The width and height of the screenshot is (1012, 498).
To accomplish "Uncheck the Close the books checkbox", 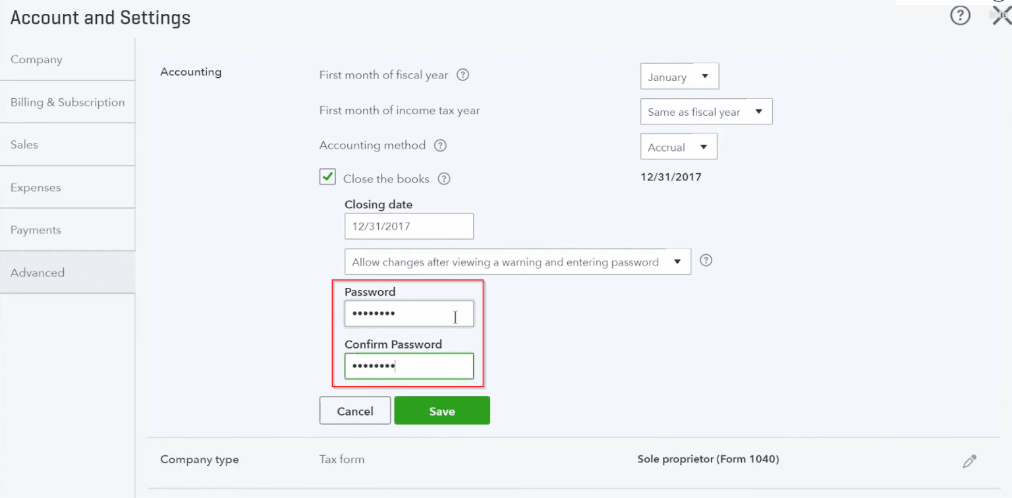I will pyautogui.click(x=327, y=177).
